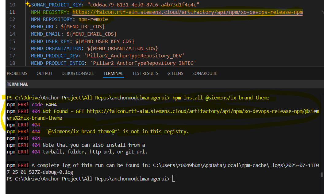
Task: Click the 'Note that you can also install' line
Action: point(94,145)
